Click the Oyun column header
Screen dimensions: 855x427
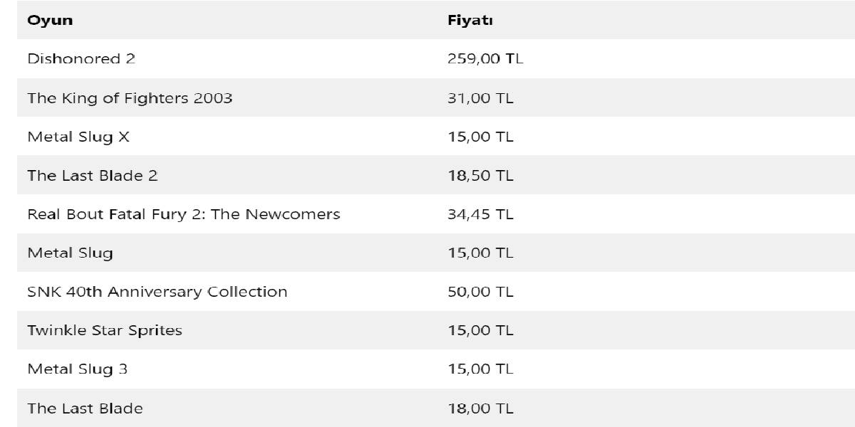coord(50,20)
